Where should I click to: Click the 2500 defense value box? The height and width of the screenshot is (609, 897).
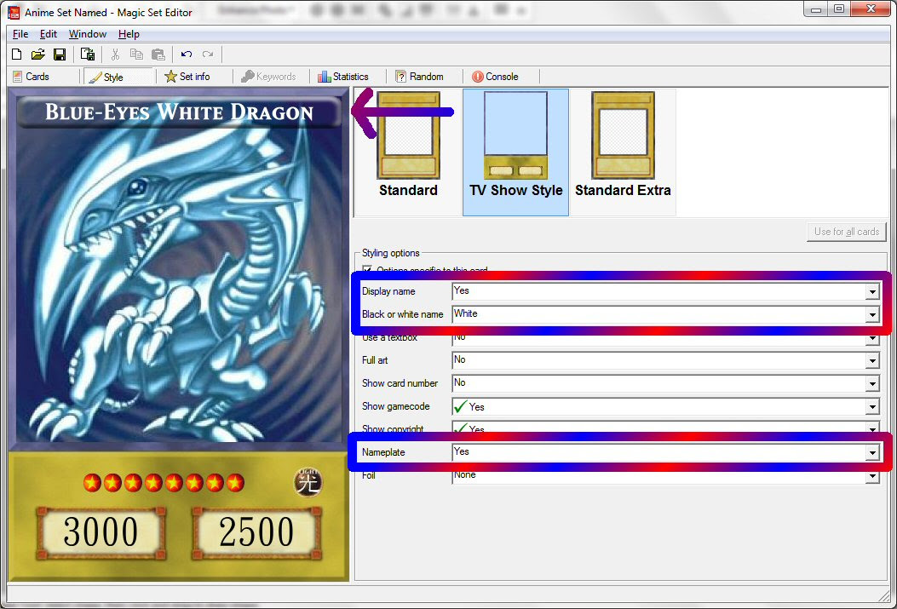point(256,532)
